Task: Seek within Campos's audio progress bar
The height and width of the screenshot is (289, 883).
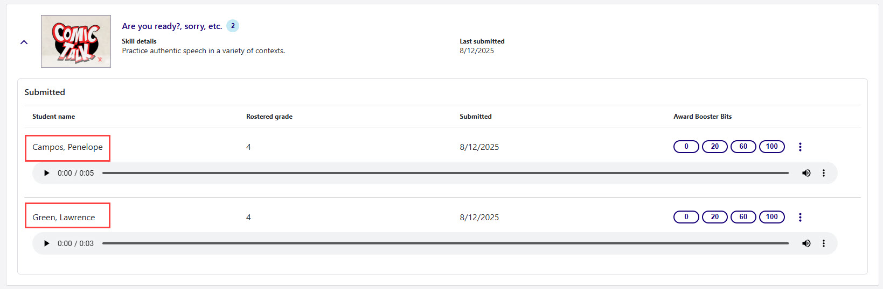Action: [x=445, y=173]
